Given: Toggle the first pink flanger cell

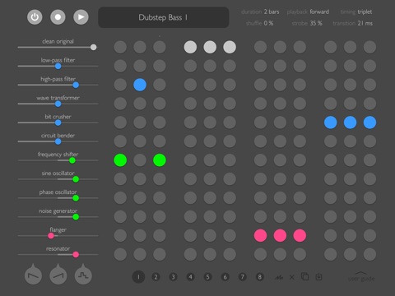Looking at the screenshot, I should pos(260,235).
